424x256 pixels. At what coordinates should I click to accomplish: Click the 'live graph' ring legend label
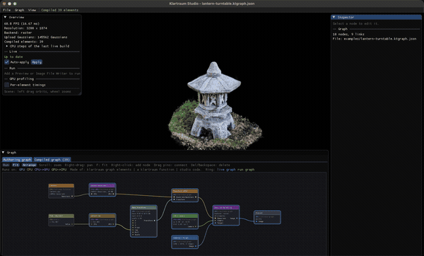click(x=226, y=170)
